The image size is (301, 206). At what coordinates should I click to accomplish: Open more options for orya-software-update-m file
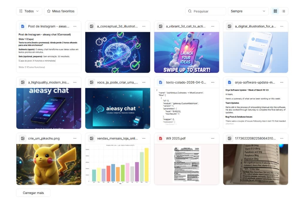coord(282,82)
